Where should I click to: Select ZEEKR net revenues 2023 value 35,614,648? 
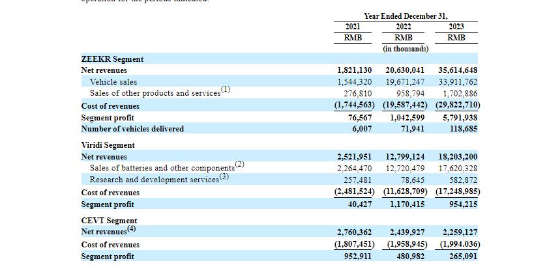(458, 70)
